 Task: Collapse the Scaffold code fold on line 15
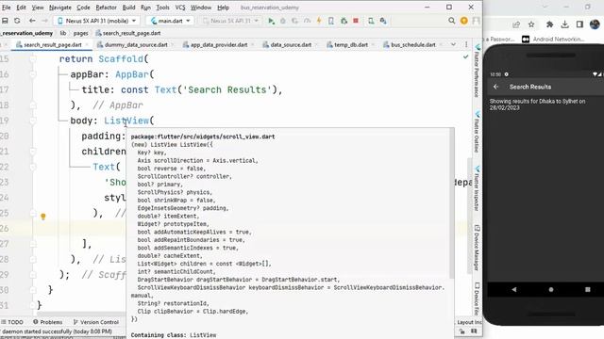click(33, 59)
